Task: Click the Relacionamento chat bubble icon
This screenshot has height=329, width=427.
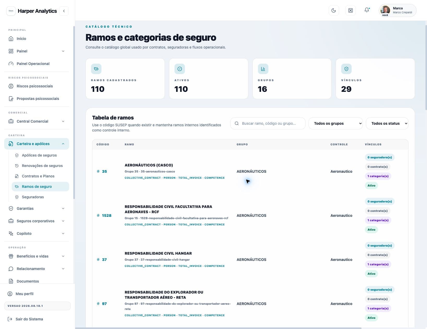Action: click(x=11, y=269)
